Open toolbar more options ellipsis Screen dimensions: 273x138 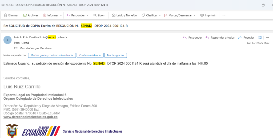224,15
